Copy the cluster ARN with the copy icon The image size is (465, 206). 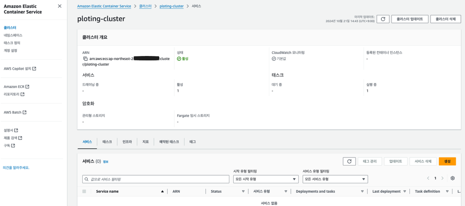pyautogui.click(x=85, y=59)
